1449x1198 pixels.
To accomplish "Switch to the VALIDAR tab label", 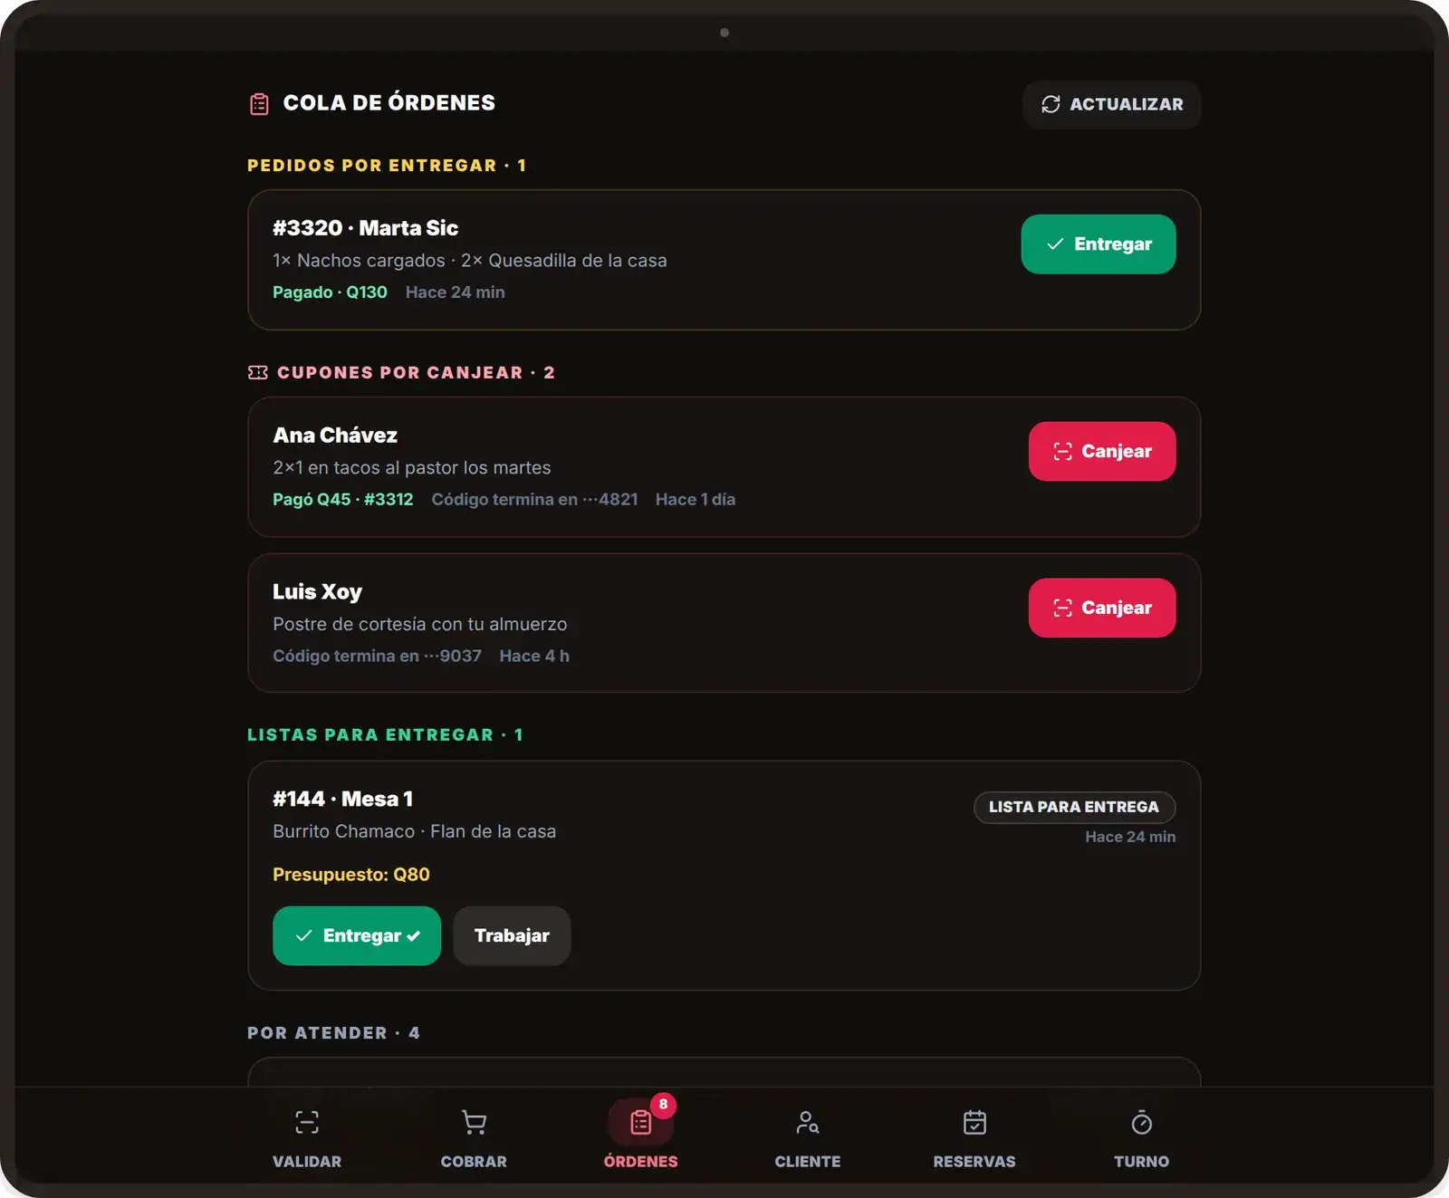I will (307, 1161).
